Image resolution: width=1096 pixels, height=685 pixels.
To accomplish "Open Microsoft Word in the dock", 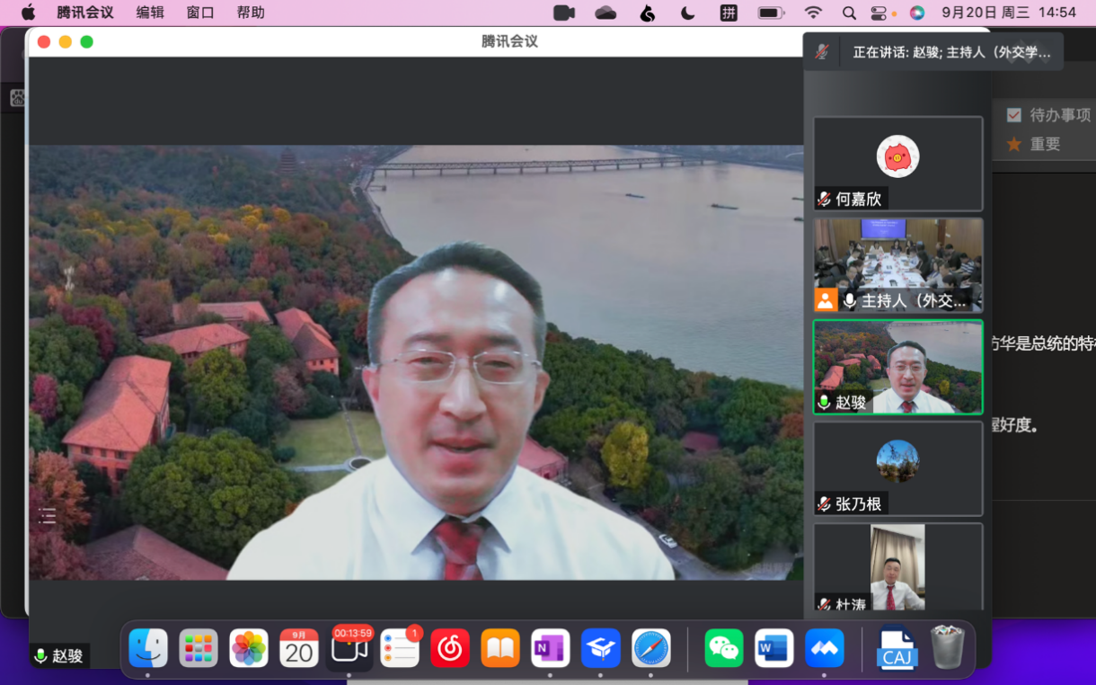I will point(773,647).
